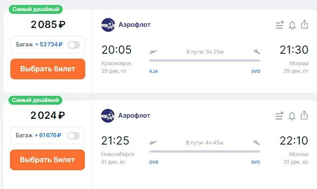Click SVO code on Novosibirsk flight
Screen dimensions: 317x189
point(255,162)
